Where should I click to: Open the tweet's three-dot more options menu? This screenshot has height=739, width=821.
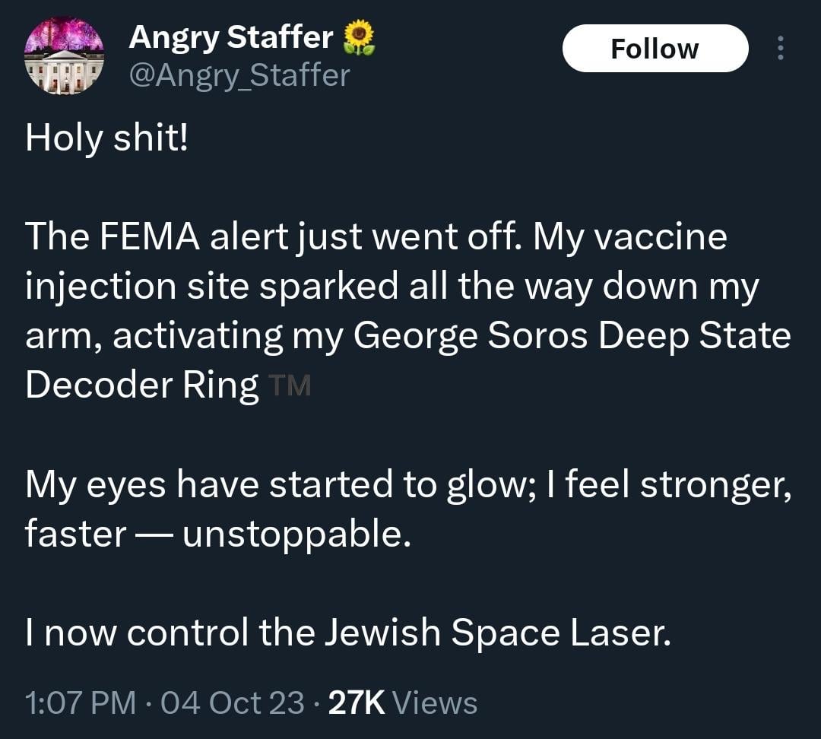[780, 49]
